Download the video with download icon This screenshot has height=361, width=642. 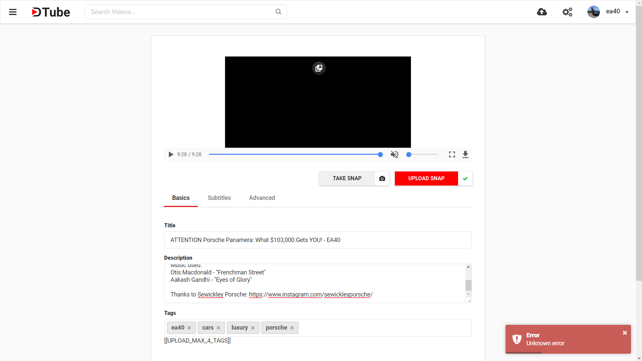click(465, 154)
